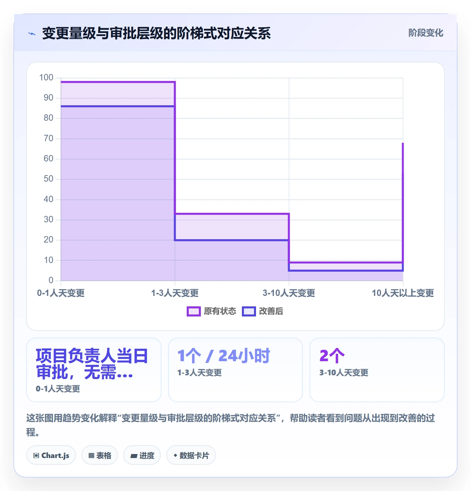Image resolution: width=471 pixels, height=491 pixels.
Task: Click the 改善后 legend label
Action: click(x=271, y=311)
